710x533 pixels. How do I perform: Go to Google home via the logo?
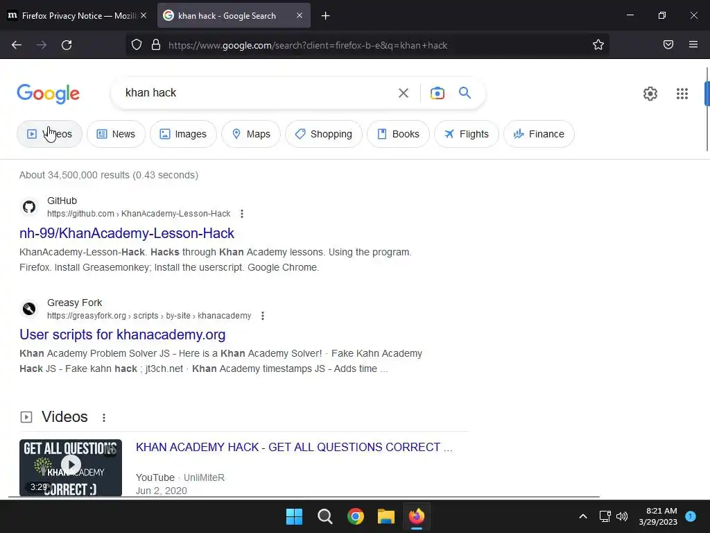[49, 94]
